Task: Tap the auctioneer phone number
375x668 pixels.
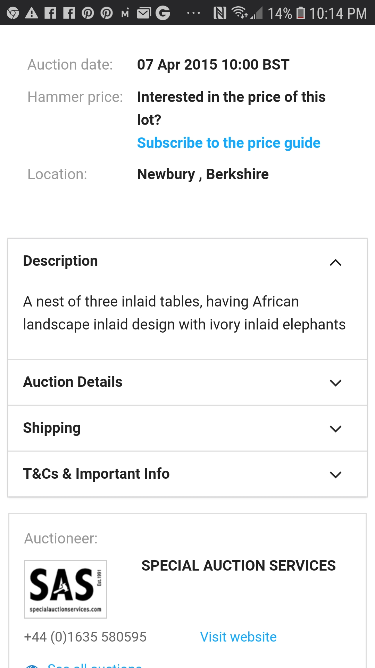Action: [85, 637]
